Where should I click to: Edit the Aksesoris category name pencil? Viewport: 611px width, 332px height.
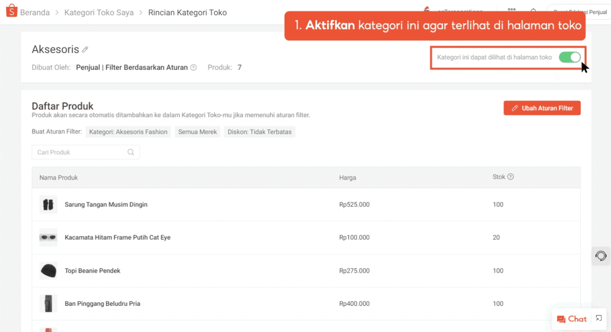(85, 49)
